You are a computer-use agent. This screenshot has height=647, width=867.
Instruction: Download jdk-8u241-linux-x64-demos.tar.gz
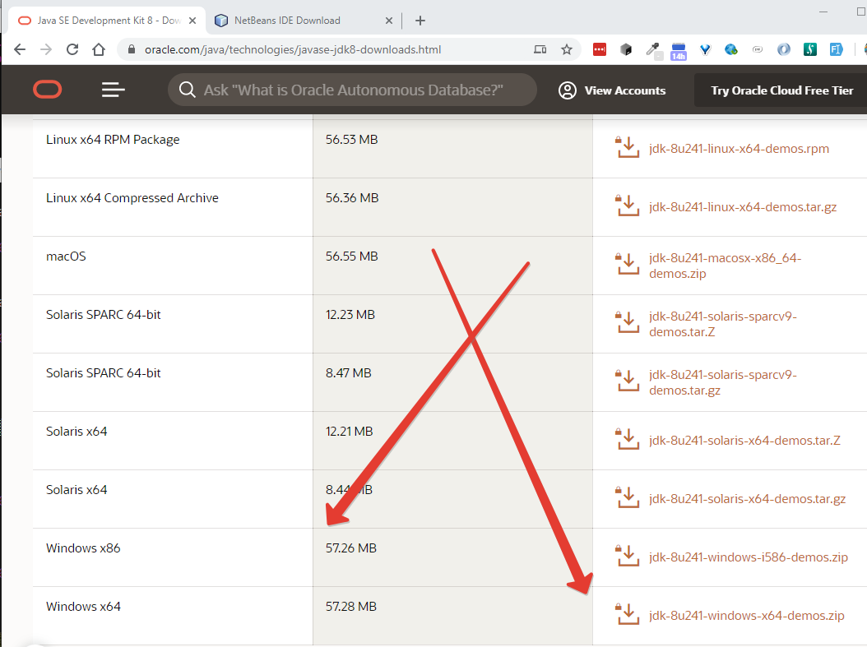tap(743, 206)
